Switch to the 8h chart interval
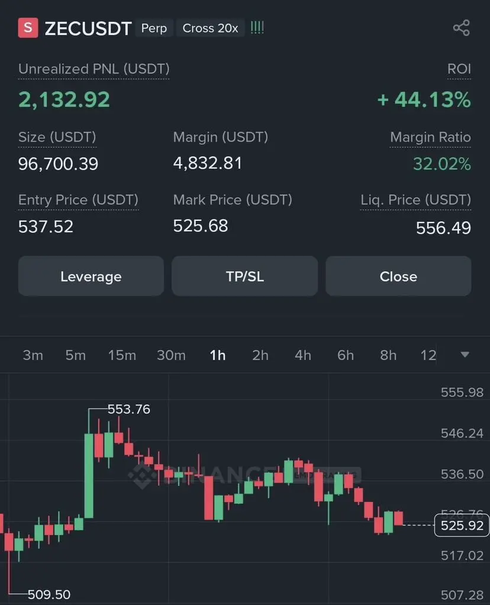The width and height of the screenshot is (490, 605). coord(388,355)
